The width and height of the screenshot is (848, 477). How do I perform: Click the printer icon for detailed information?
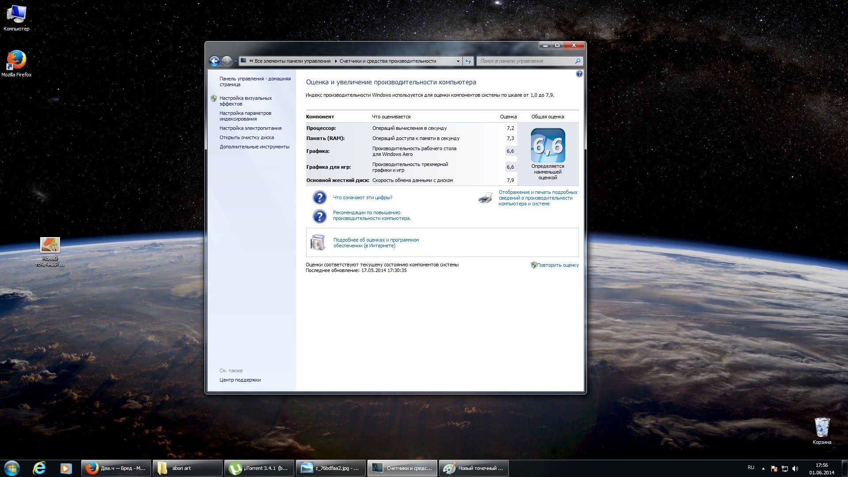click(x=485, y=198)
